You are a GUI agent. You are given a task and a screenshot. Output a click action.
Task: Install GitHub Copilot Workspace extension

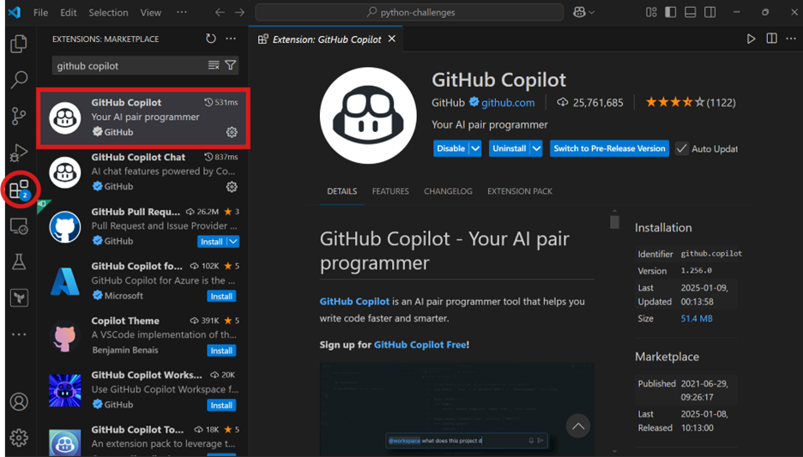[221, 406]
